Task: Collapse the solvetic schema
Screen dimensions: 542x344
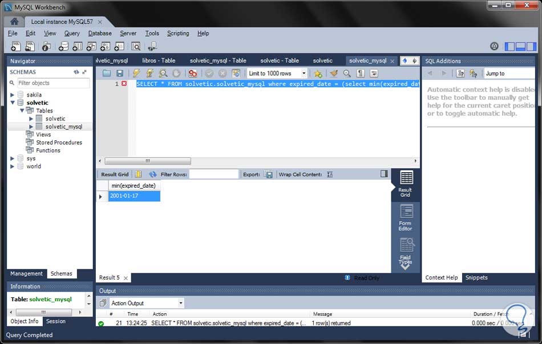Action: [x=13, y=103]
